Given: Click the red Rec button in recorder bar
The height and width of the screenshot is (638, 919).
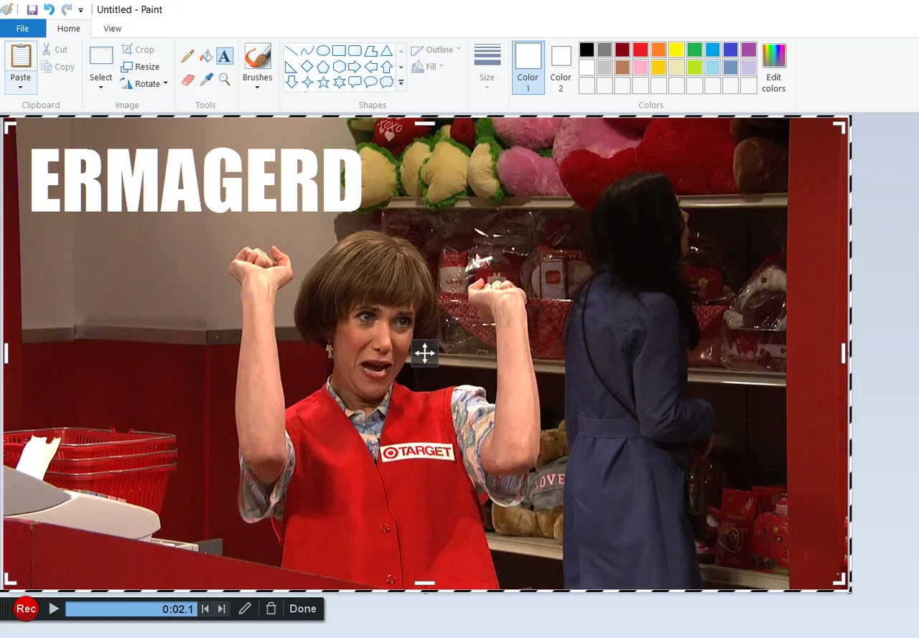Looking at the screenshot, I should click(x=27, y=609).
